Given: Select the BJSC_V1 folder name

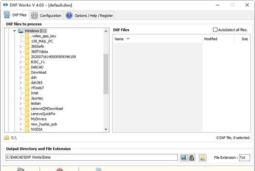Looking at the screenshot, I should pos(38,62).
